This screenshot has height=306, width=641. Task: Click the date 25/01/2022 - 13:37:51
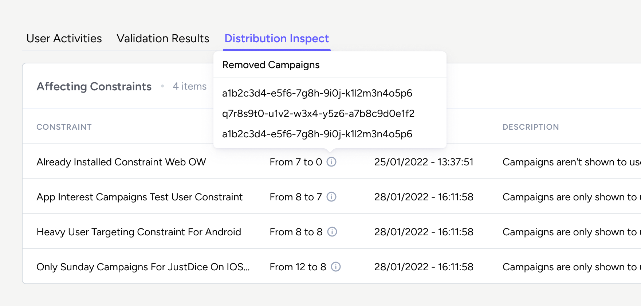[x=424, y=162]
